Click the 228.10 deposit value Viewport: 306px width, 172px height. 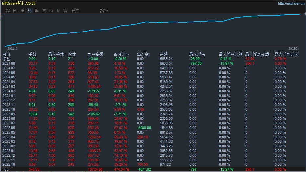point(142,137)
